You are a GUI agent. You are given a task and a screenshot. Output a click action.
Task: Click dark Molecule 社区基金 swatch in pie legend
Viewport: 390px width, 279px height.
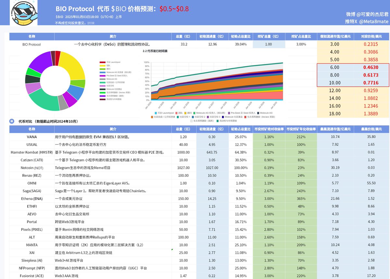(x=102, y=89)
